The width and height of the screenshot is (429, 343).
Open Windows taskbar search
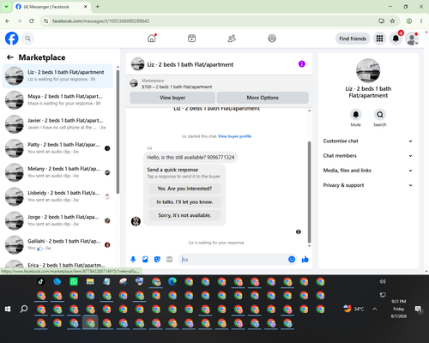point(24,309)
